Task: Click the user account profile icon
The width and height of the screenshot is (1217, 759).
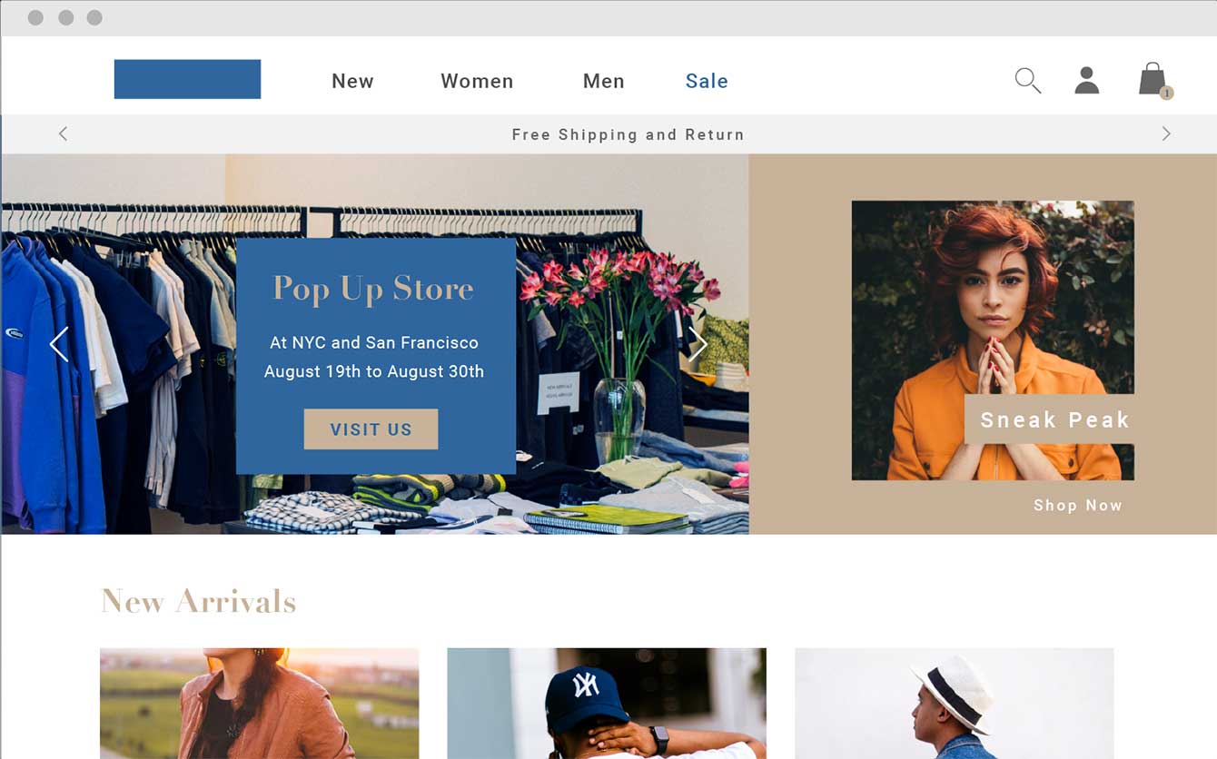Action: pyautogui.click(x=1087, y=81)
